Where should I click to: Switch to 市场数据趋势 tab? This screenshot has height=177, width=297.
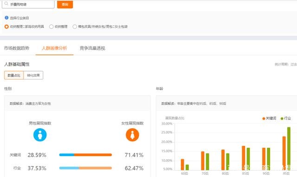(x=17, y=48)
